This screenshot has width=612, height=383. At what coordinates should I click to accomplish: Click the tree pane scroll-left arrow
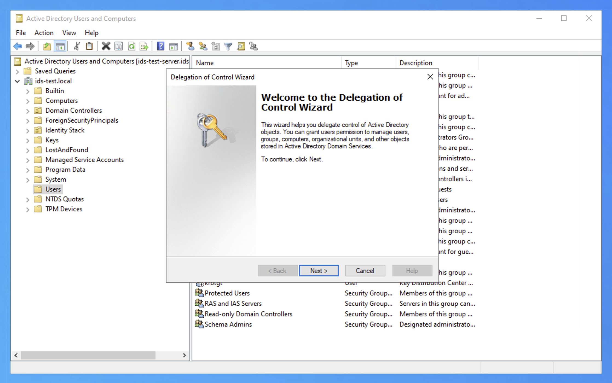(16, 355)
